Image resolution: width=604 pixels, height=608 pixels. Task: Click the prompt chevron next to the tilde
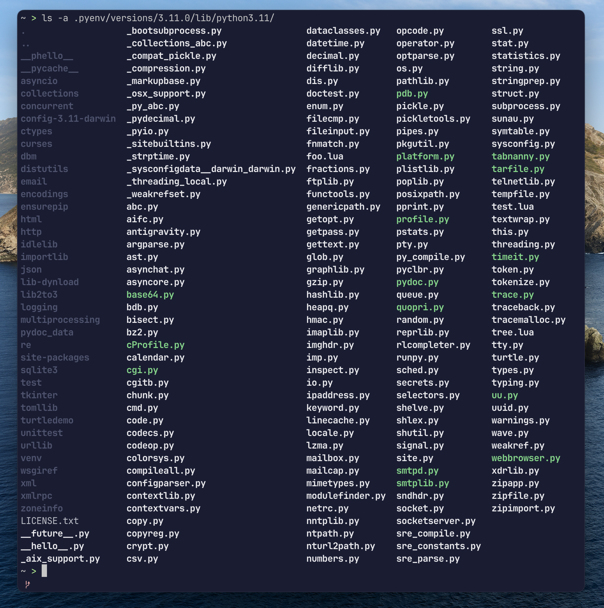tap(34, 571)
